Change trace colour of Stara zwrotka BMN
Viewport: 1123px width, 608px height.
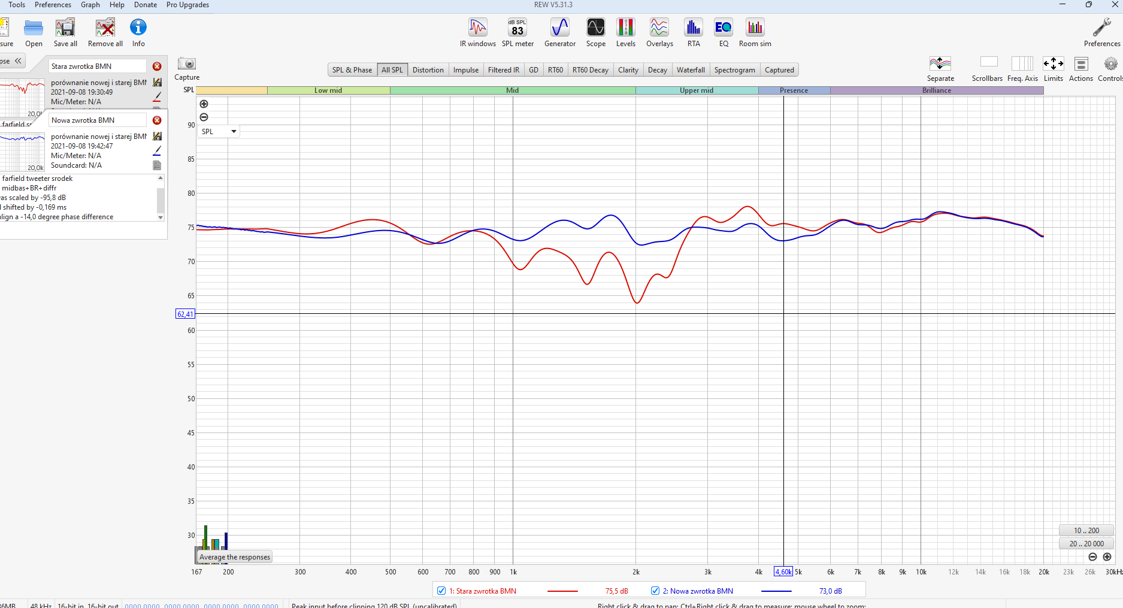coord(157,97)
